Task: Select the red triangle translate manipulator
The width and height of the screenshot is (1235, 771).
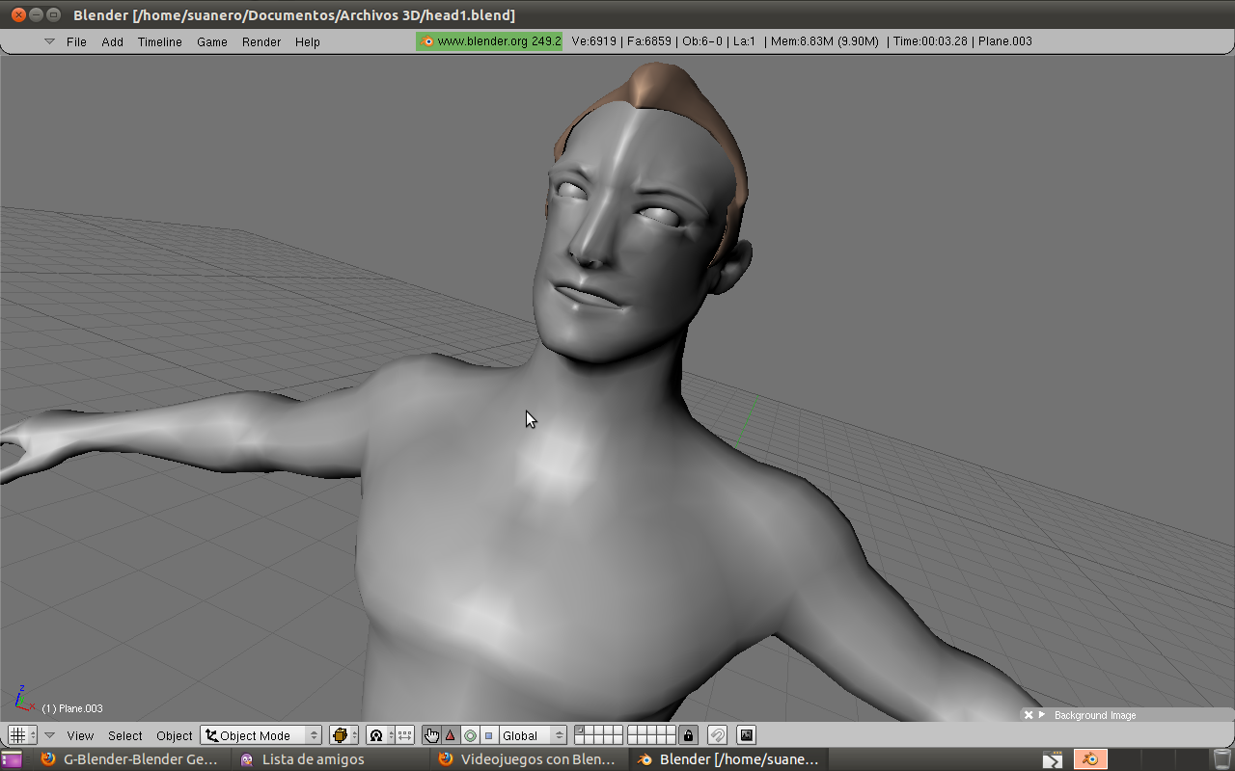Action: [x=451, y=735]
